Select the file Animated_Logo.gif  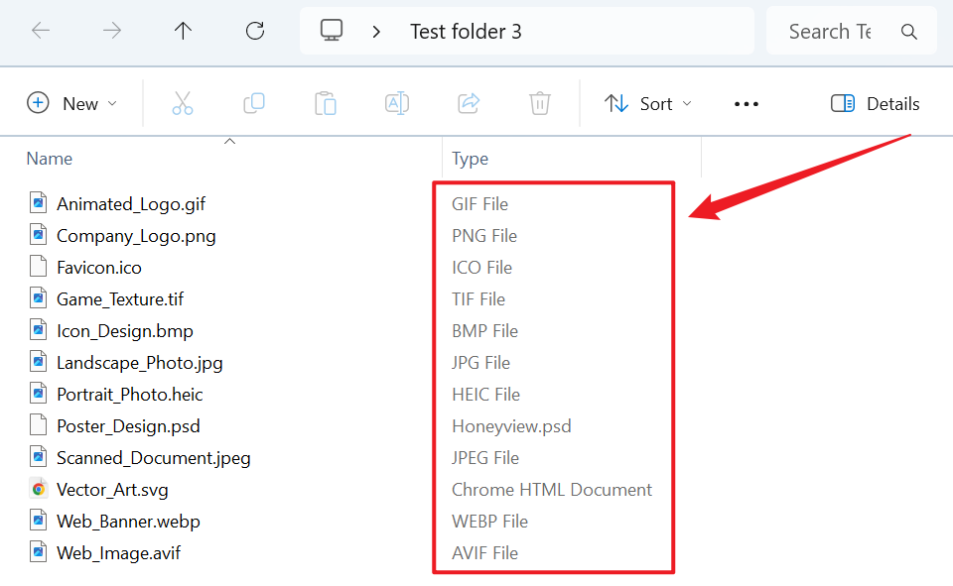coord(131,204)
